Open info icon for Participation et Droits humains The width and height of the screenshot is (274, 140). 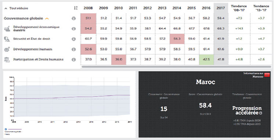point(74,60)
